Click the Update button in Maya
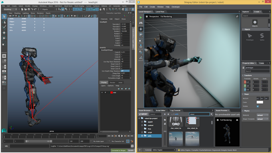 pyautogui.click(x=131, y=150)
